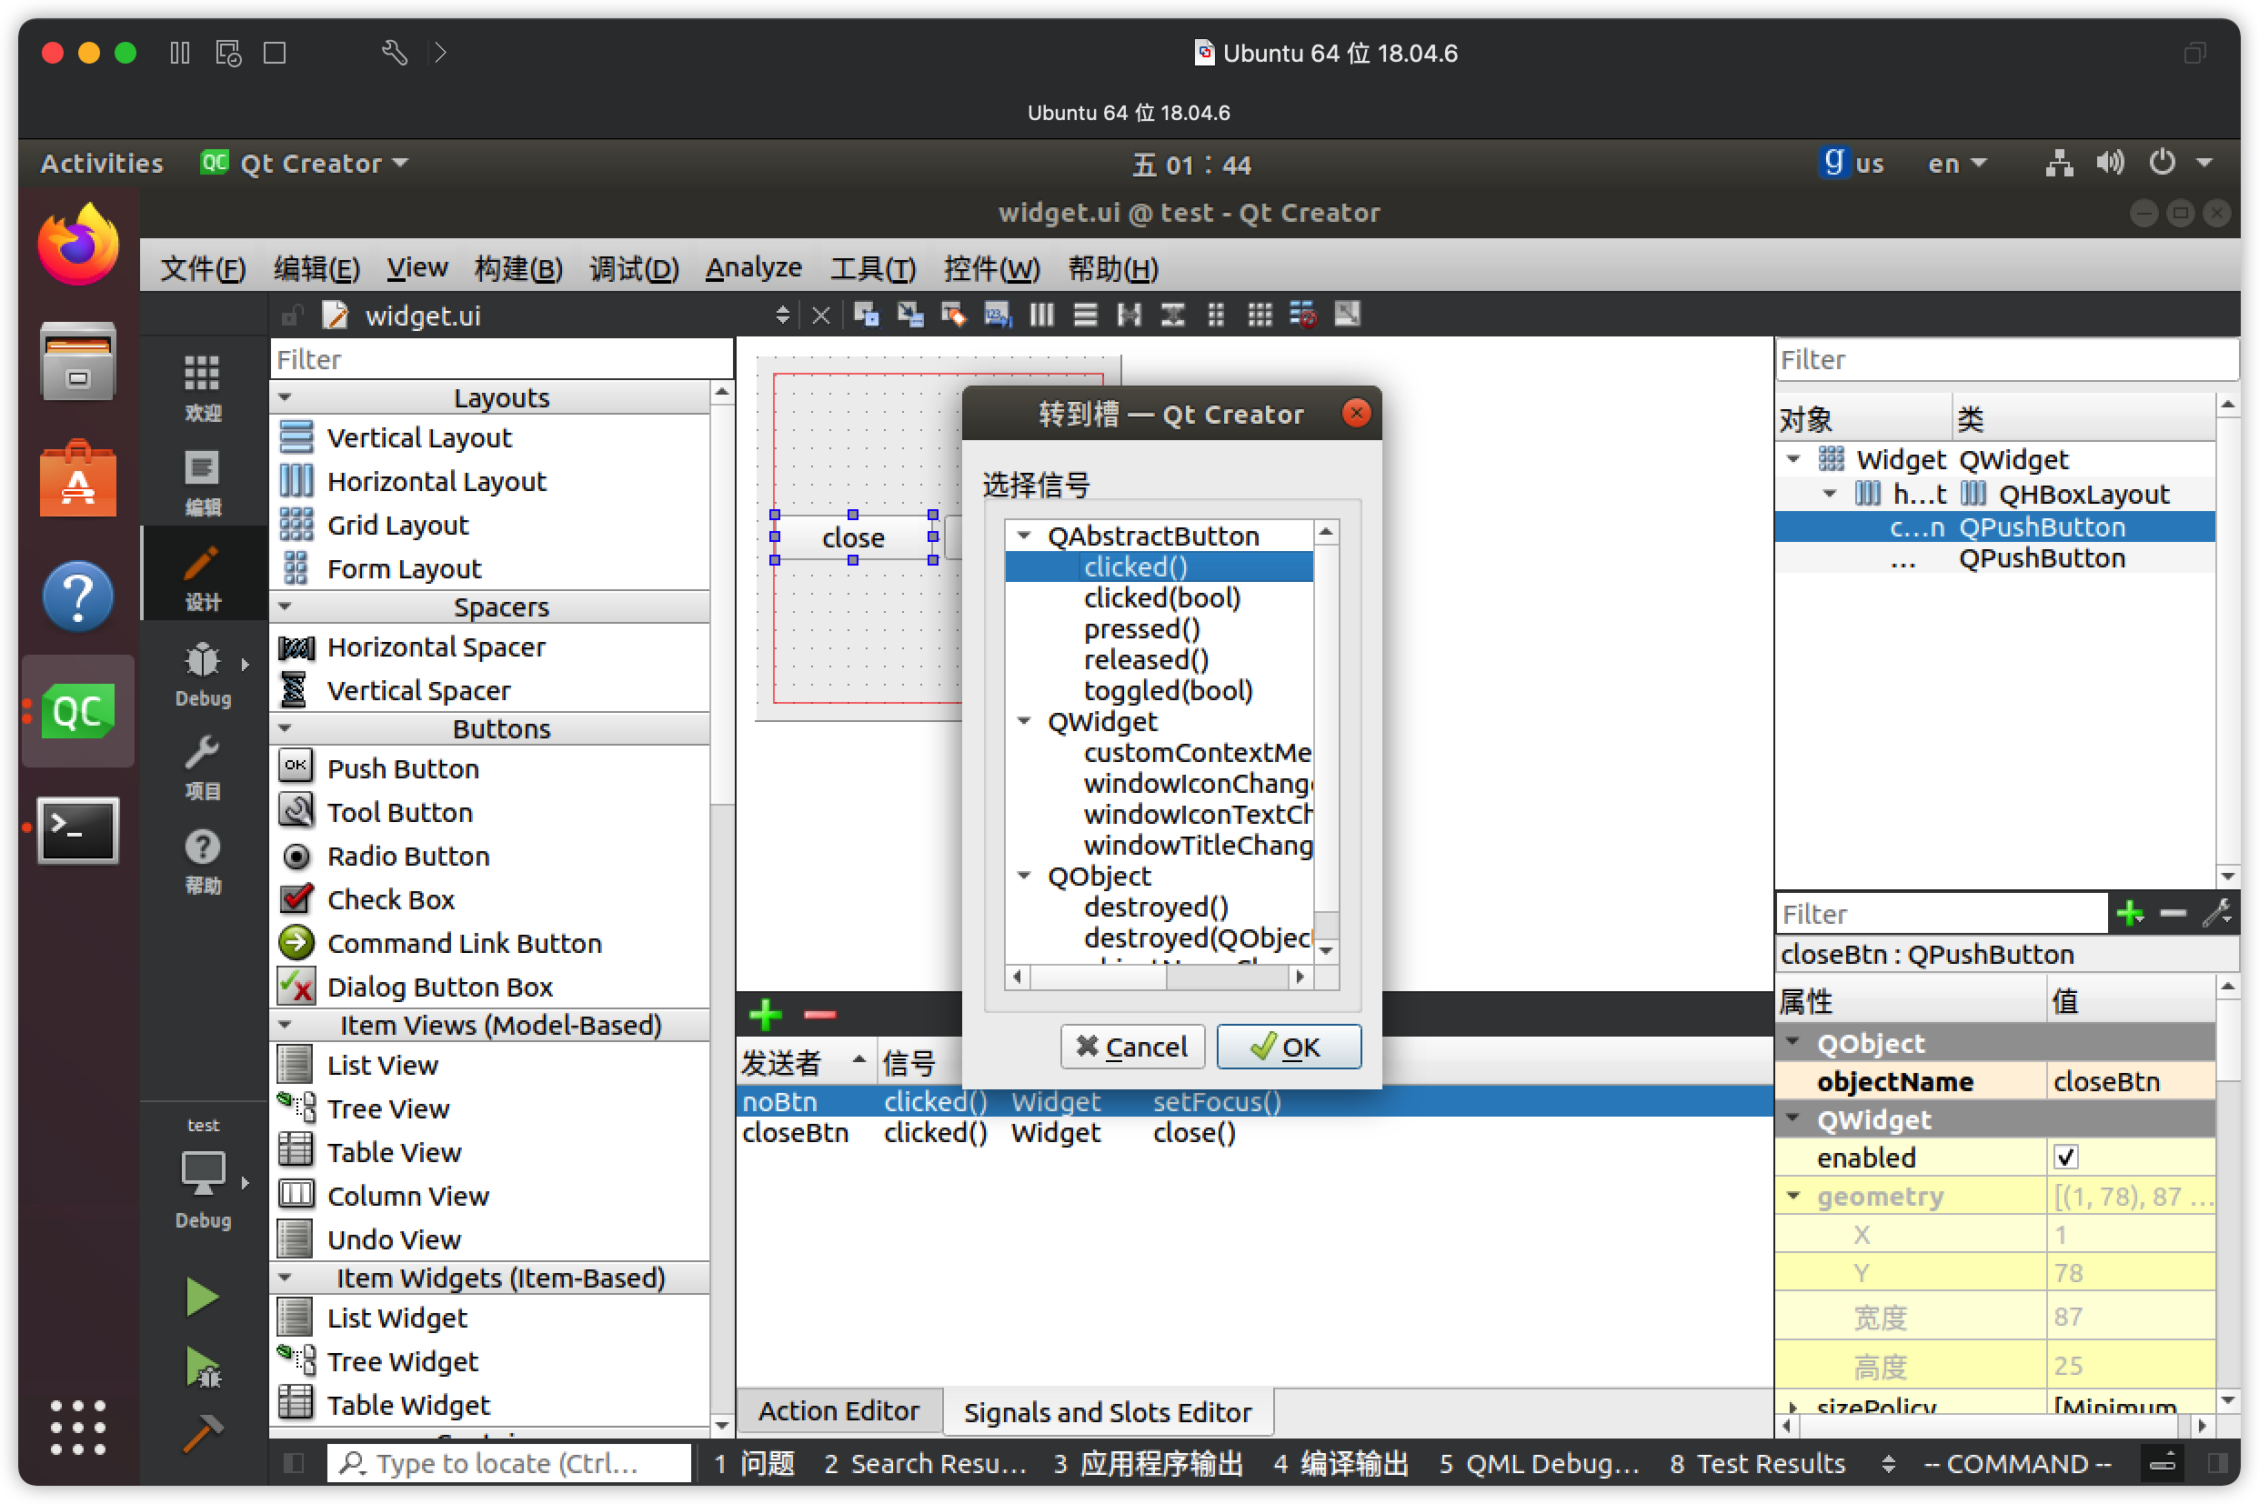The height and width of the screenshot is (1504, 2259).
Task: Open the Analyze menu
Action: coord(753,267)
